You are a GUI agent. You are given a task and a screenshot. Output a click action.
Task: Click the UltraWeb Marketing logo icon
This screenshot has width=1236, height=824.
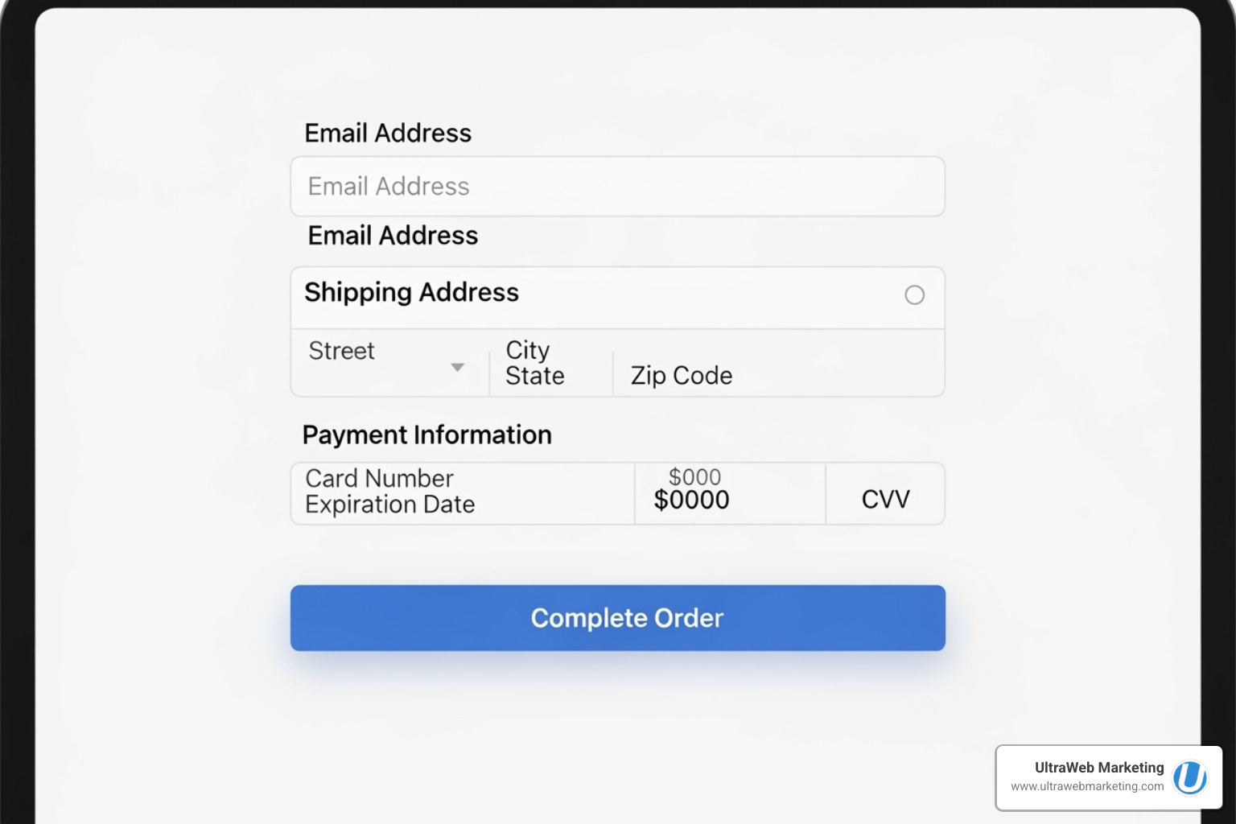coord(1189,777)
